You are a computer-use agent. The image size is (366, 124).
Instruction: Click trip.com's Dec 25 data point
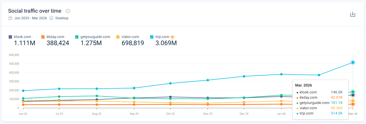tap(244, 77)
